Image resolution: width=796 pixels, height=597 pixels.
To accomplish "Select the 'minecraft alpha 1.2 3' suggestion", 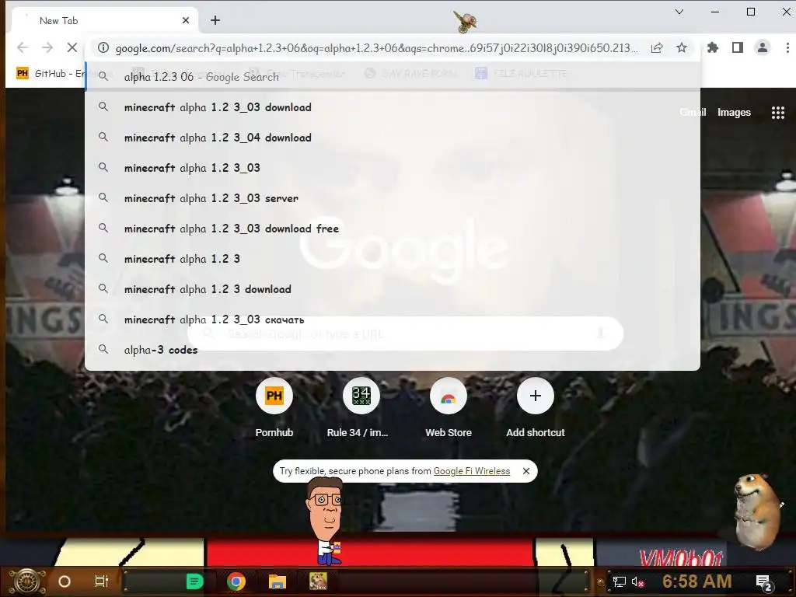I will pos(393,259).
